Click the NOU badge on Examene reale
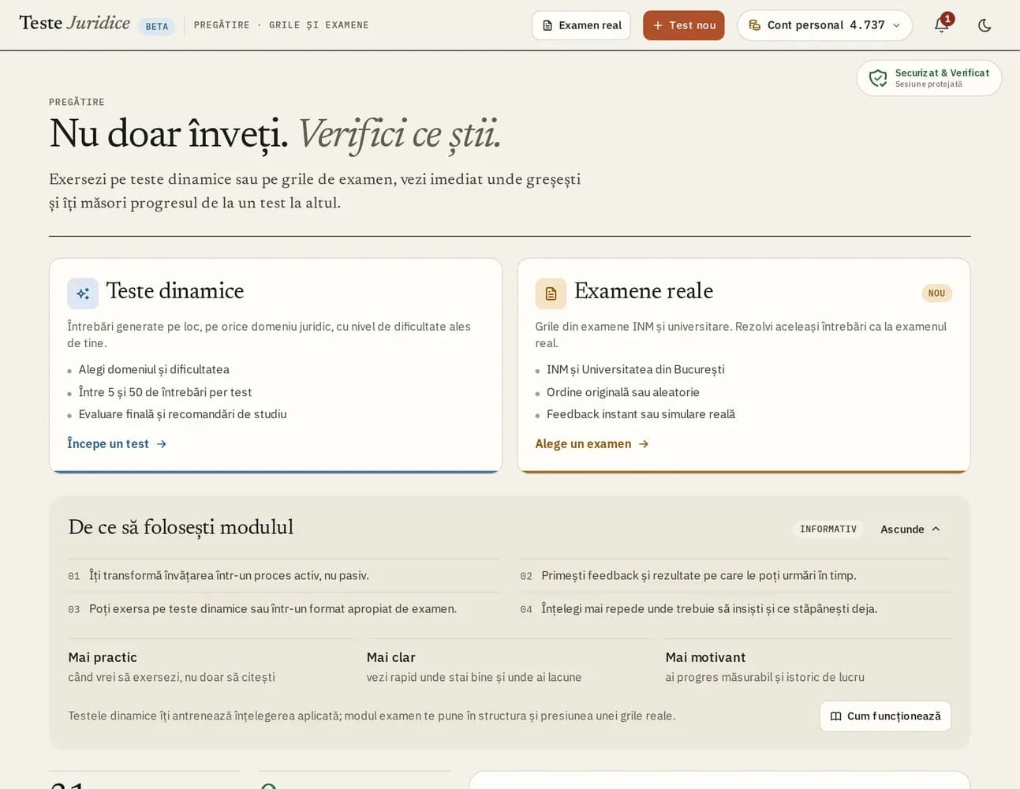The height and width of the screenshot is (789, 1020). tap(936, 294)
